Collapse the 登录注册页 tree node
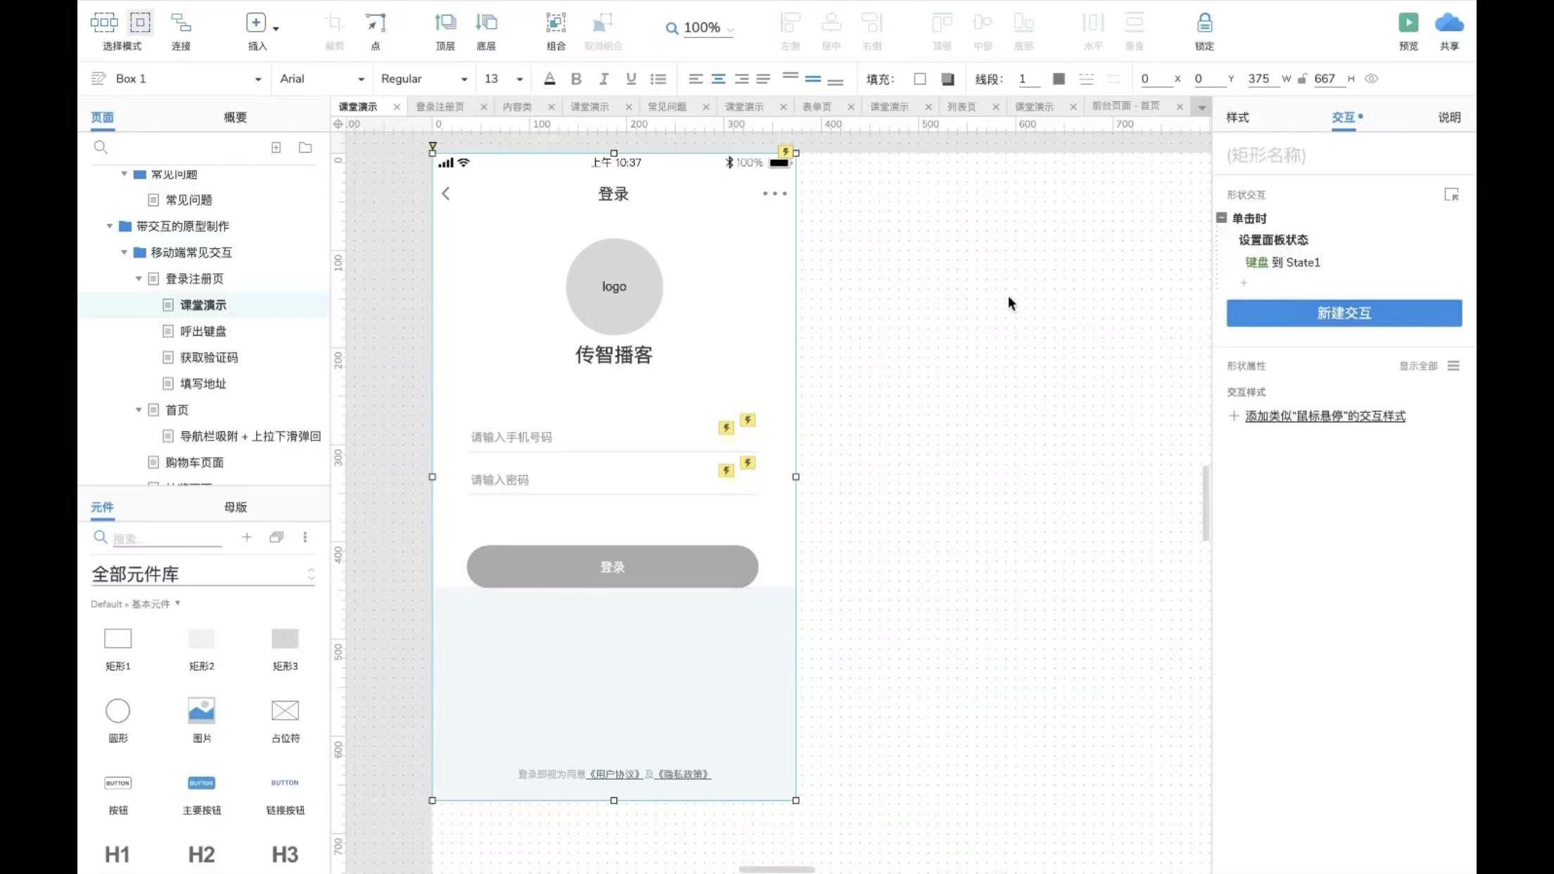The image size is (1554, 874). tap(139, 279)
